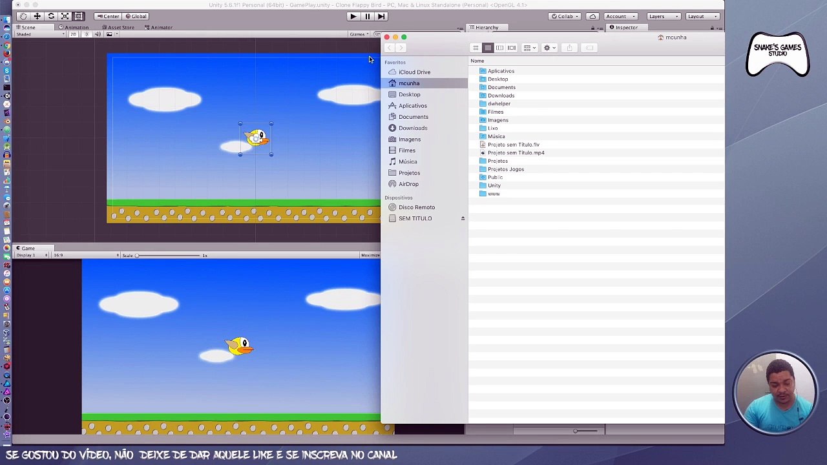Toggle Global/Local handle rotation button
The image size is (827, 465).
(136, 16)
